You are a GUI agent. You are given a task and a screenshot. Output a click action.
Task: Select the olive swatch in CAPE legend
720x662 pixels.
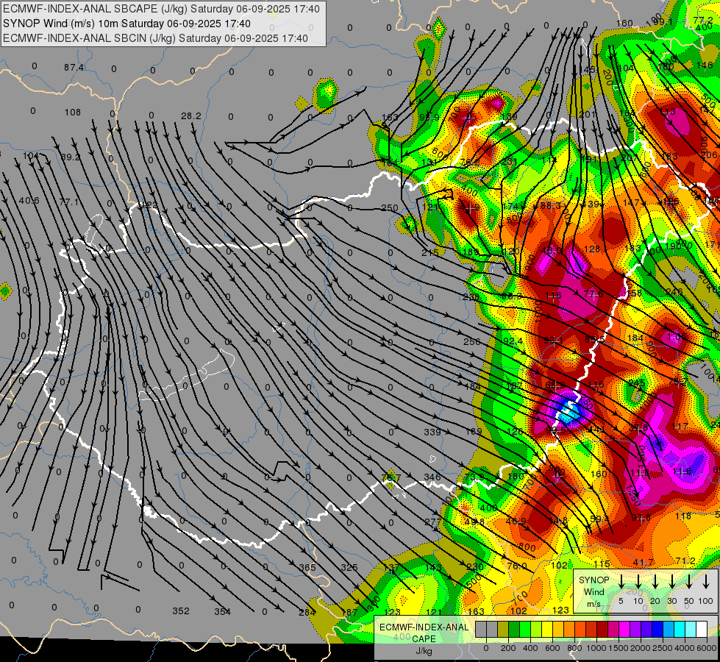pos(503,630)
